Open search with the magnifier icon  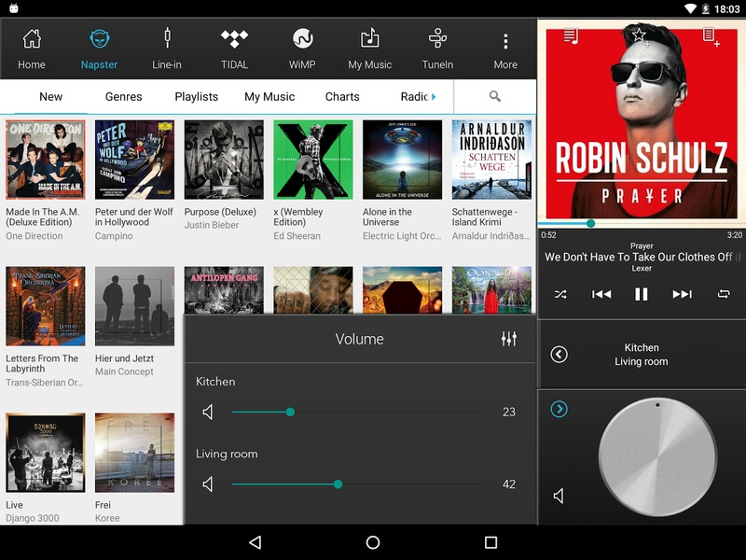pyautogui.click(x=495, y=96)
